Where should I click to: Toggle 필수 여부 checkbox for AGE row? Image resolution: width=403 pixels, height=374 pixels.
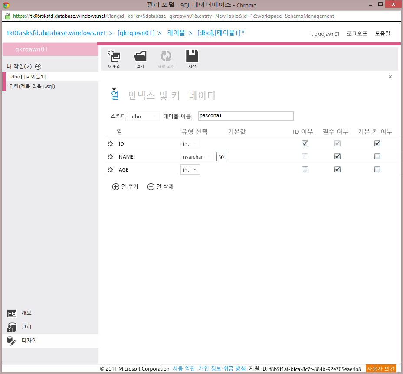click(x=337, y=169)
